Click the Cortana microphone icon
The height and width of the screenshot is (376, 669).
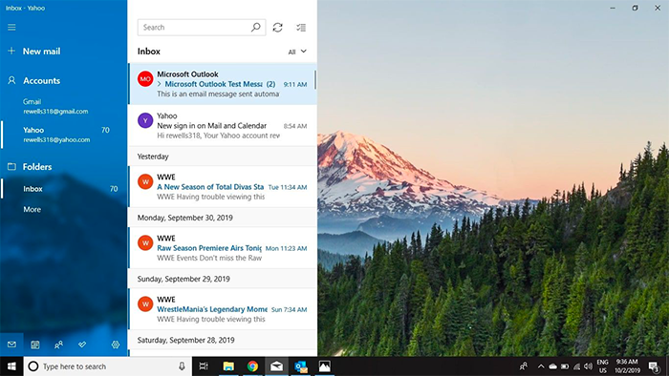[182, 366]
